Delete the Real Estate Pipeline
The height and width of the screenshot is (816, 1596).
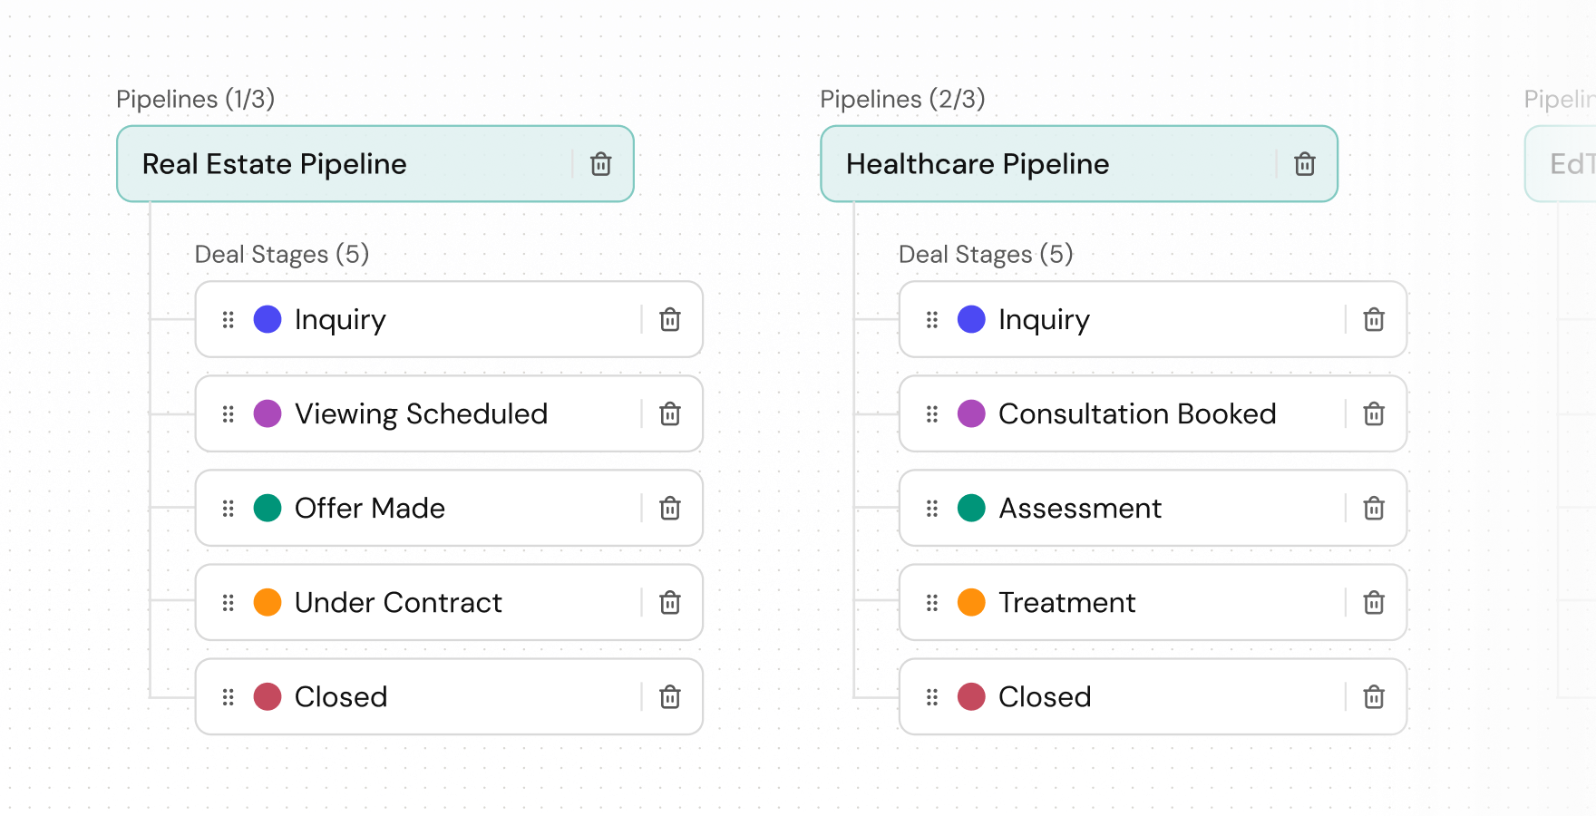pyautogui.click(x=601, y=164)
